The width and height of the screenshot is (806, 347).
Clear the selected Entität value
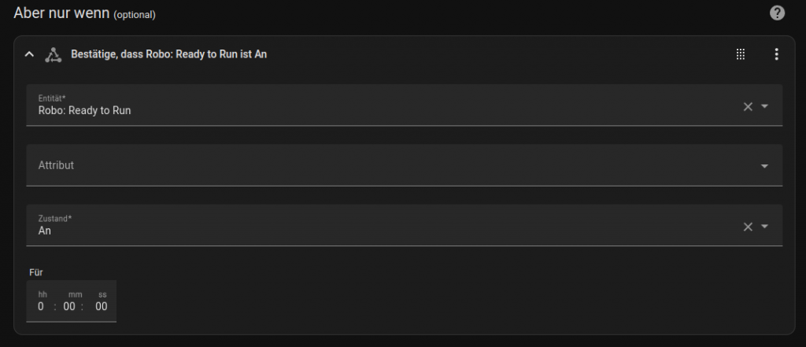(748, 106)
